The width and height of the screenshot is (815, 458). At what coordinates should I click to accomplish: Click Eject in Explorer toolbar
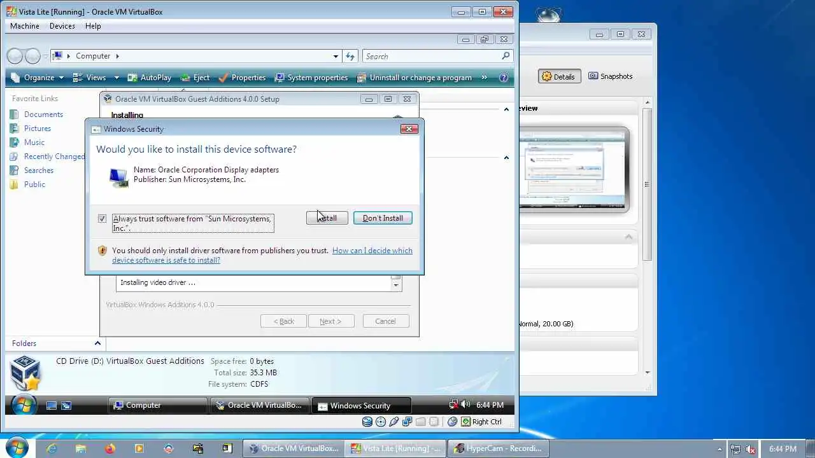click(195, 78)
